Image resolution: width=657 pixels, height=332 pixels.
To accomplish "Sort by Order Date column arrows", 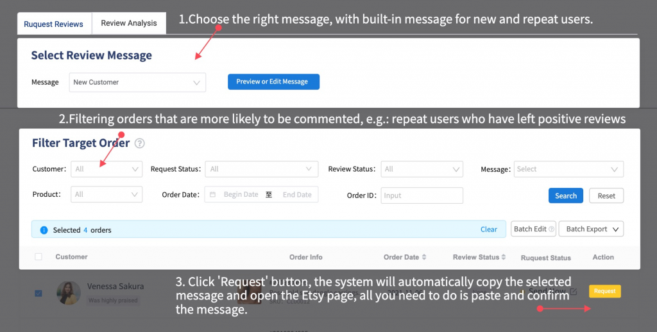I will pos(424,258).
